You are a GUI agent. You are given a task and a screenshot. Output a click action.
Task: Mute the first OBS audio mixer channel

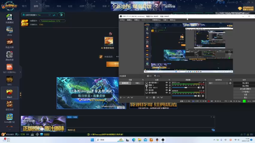(199, 88)
